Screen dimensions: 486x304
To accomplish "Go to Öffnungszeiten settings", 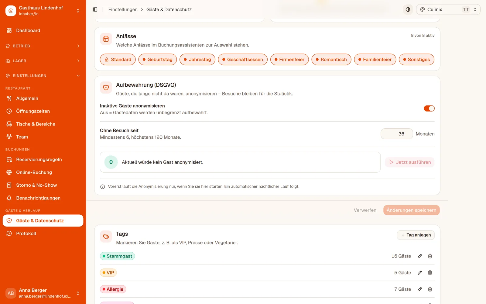I will pos(43,111).
